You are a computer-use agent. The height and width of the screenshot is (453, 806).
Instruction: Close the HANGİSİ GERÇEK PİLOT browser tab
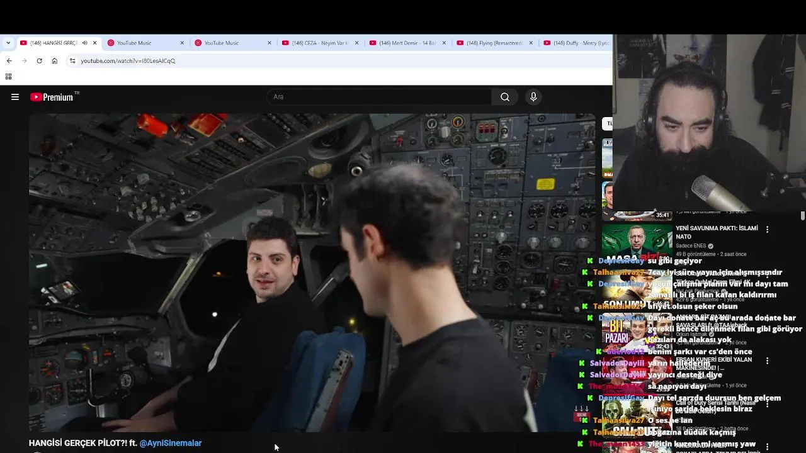pyautogui.click(x=95, y=43)
